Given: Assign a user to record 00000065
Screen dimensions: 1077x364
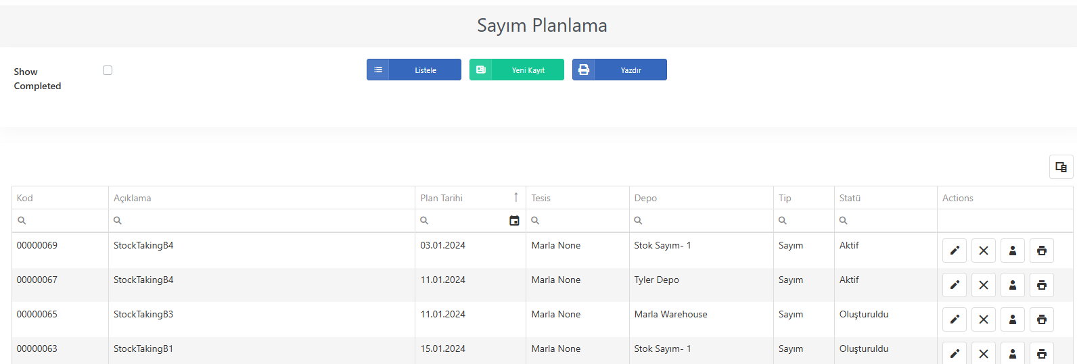Looking at the screenshot, I should pyautogui.click(x=1013, y=319).
